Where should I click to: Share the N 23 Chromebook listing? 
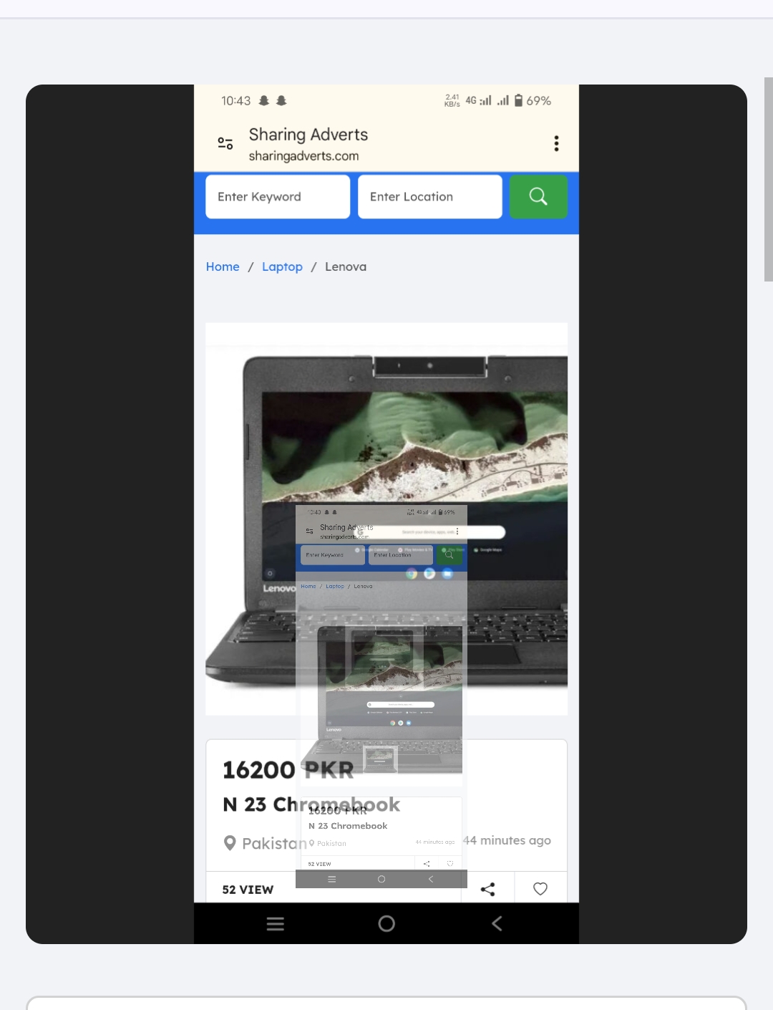point(488,889)
